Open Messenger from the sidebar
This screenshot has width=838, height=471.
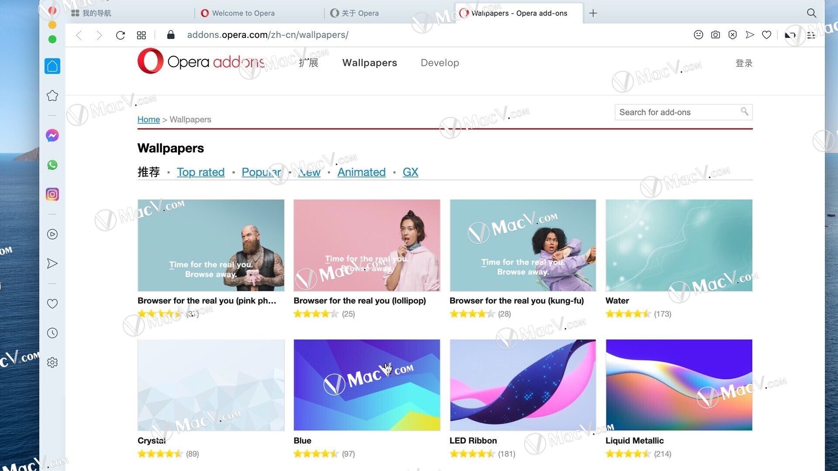pos(52,136)
